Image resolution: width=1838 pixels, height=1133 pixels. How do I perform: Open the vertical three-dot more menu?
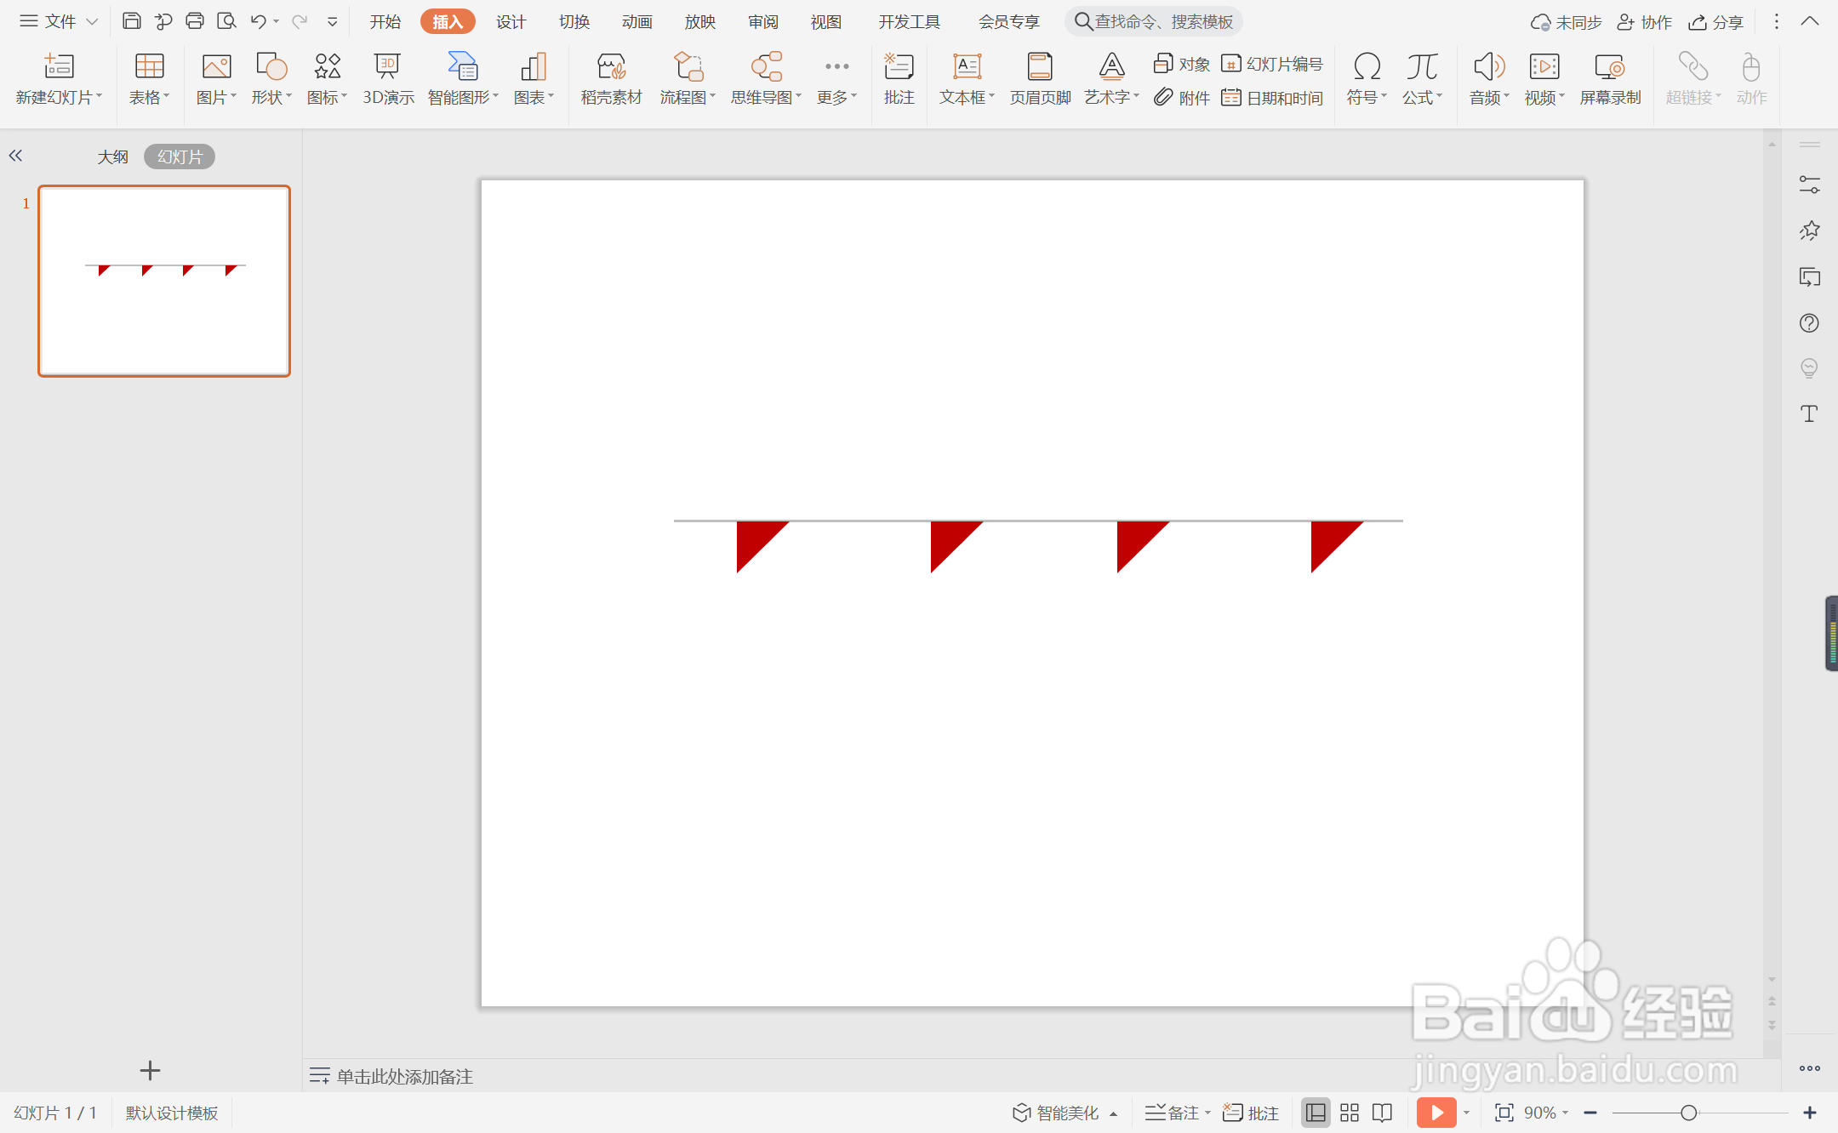1776,21
